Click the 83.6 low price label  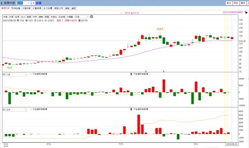point(10,68)
